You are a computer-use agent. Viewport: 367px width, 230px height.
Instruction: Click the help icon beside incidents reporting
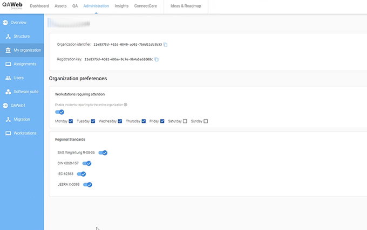pos(126,104)
